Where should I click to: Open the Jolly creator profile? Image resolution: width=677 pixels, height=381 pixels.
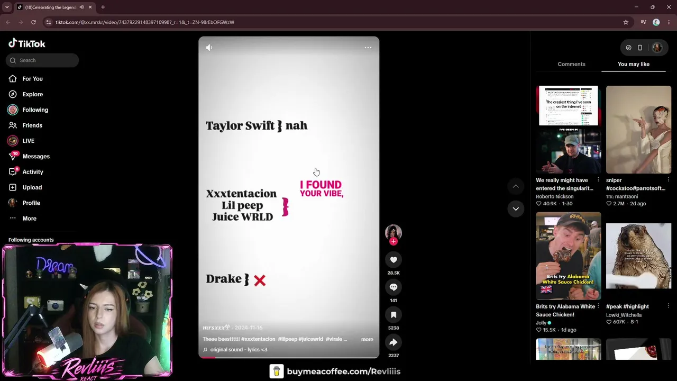pos(541,323)
